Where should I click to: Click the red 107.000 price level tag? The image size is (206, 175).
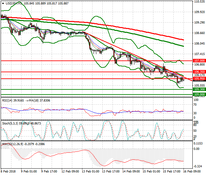click(x=199, y=60)
